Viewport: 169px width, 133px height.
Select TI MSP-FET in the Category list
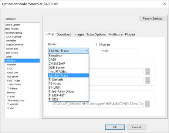(13, 105)
